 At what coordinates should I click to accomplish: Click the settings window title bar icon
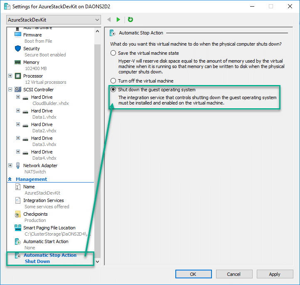click(7, 7)
